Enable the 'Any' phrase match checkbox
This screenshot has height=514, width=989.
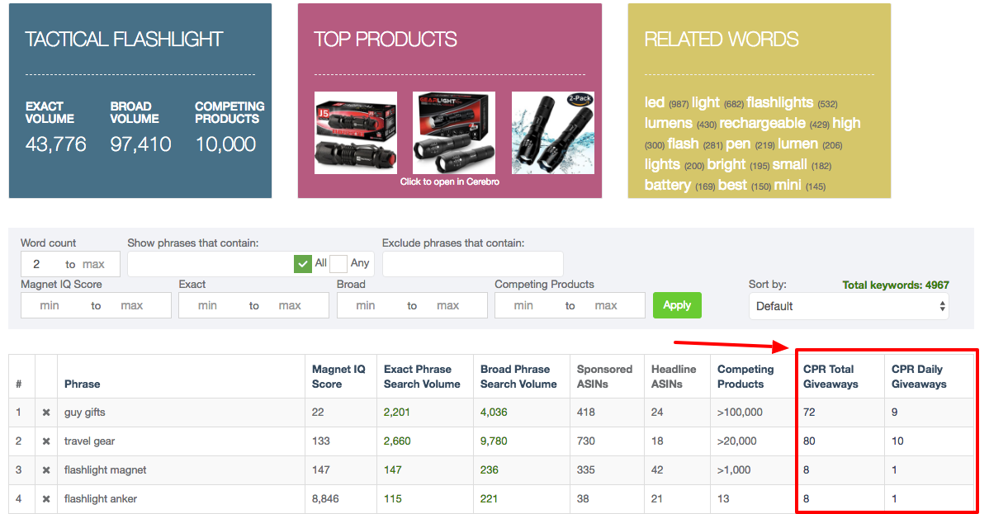tap(338, 264)
